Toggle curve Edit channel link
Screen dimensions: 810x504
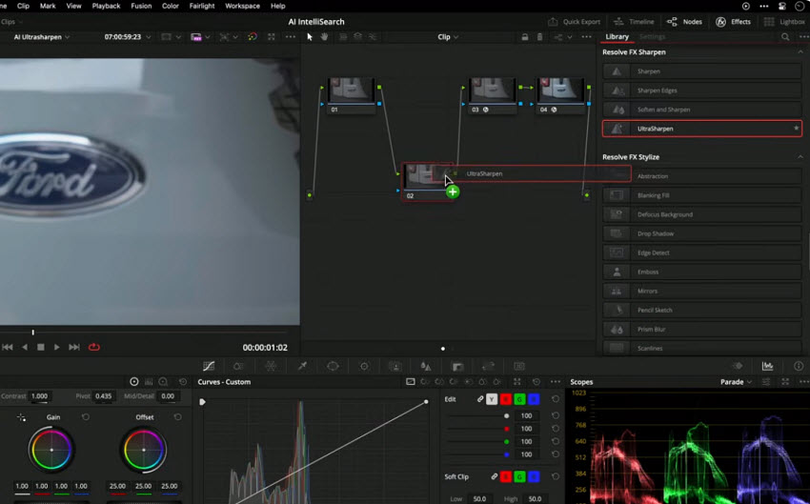480,399
